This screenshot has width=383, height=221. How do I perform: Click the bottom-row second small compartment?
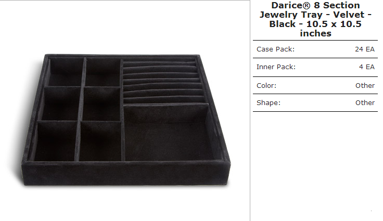(100, 141)
